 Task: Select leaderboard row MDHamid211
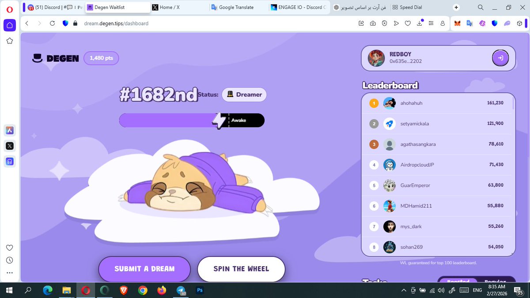pos(437,206)
